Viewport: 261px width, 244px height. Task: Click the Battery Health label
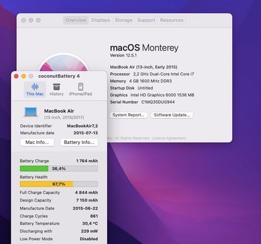pos(34,177)
